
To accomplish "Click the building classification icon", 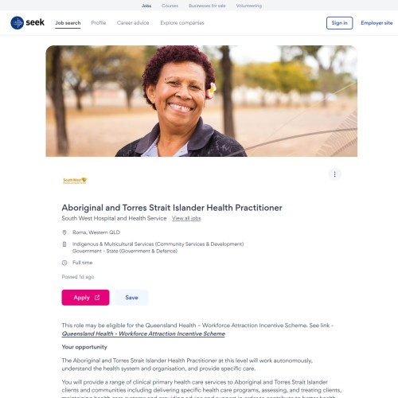I will pyautogui.click(x=64, y=244).
